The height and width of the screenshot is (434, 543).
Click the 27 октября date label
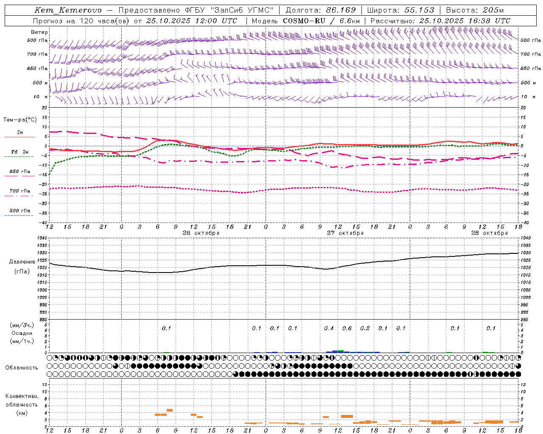click(x=345, y=233)
